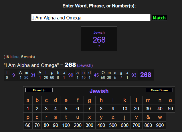Click word sum 90 for Alpha
The height and width of the screenshot is (132, 182).
(x=71, y=75)
